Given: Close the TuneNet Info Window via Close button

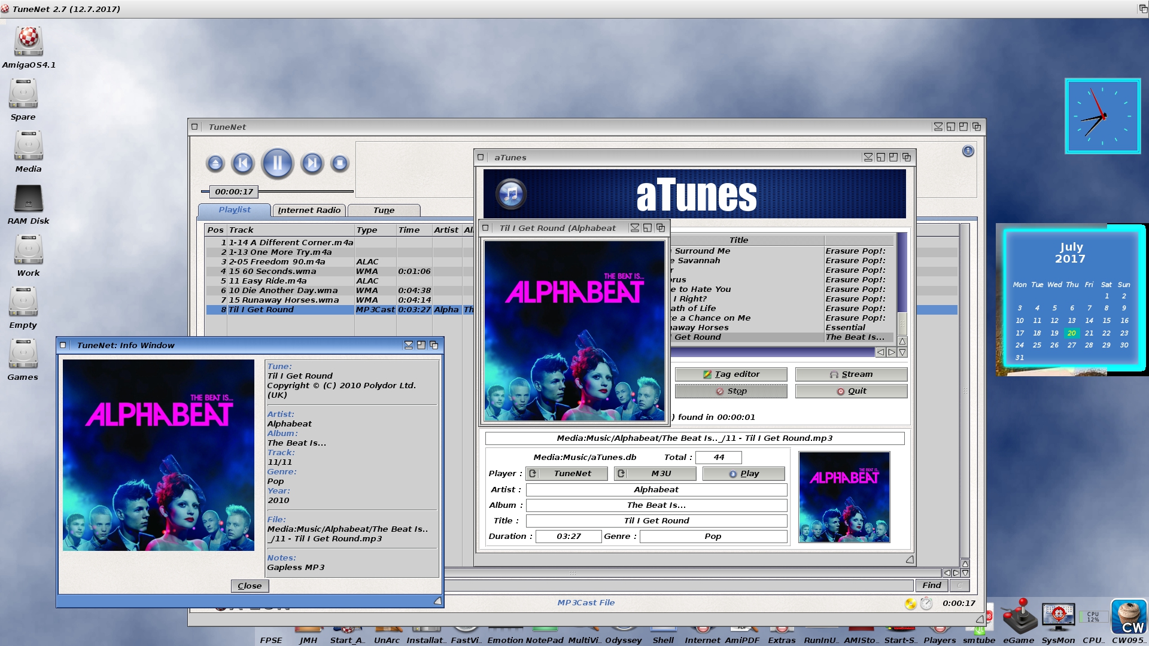Looking at the screenshot, I should pyautogui.click(x=250, y=586).
